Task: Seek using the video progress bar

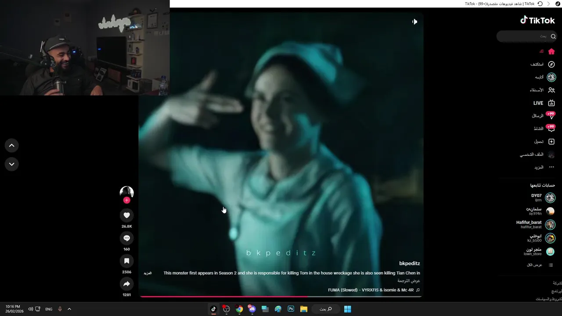Action: click(281, 297)
